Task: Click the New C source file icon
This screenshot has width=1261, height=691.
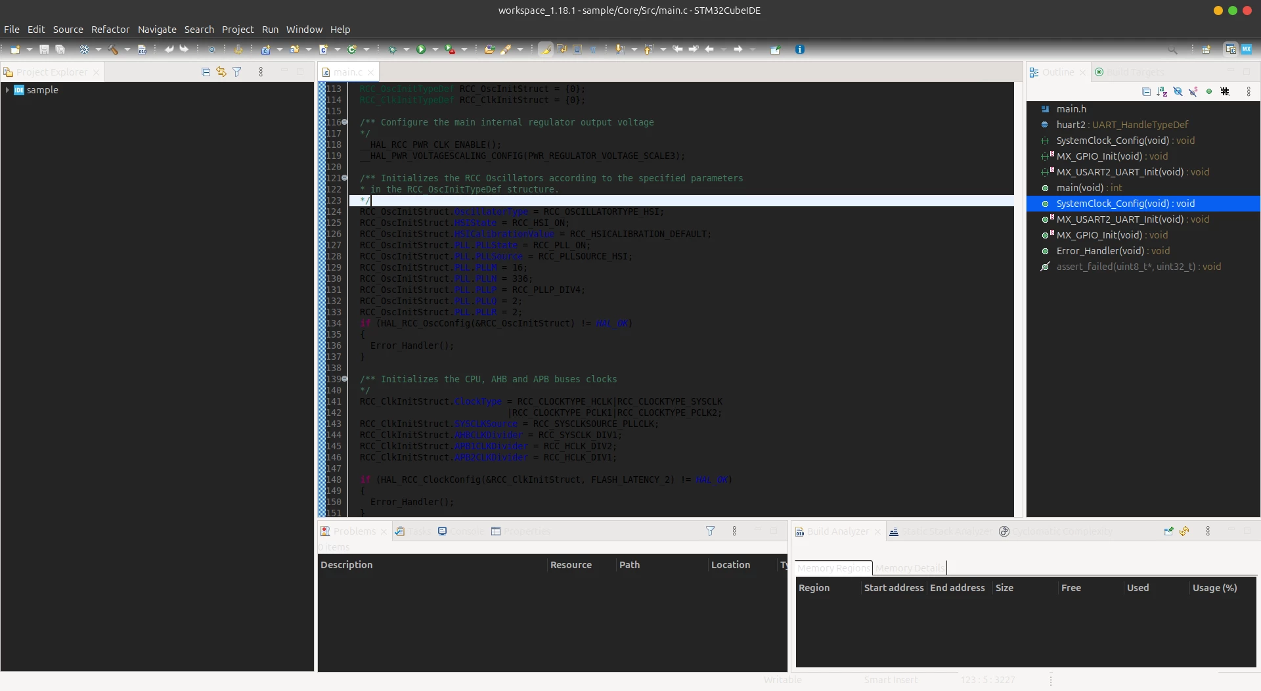Action: tap(323, 49)
